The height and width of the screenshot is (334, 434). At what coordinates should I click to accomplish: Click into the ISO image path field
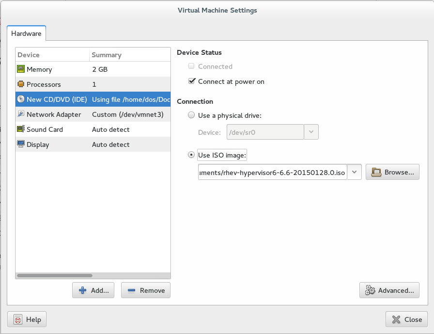[x=272, y=172]
